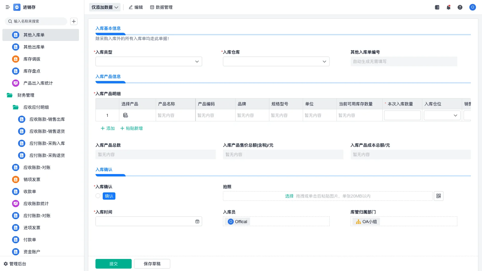This screenshot has width=482, height=271.
Task: Click the 粘贴新增 link below the table
Action: tap(132, 128)
